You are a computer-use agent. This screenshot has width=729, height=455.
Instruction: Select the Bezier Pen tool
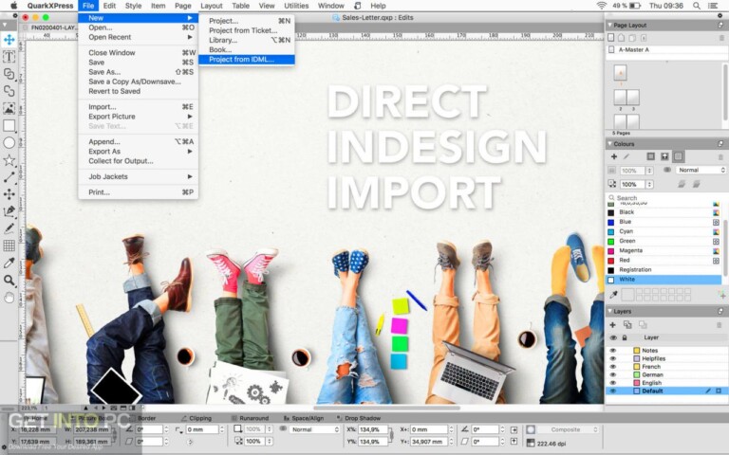pyautogui.click(x=9, y=211)
